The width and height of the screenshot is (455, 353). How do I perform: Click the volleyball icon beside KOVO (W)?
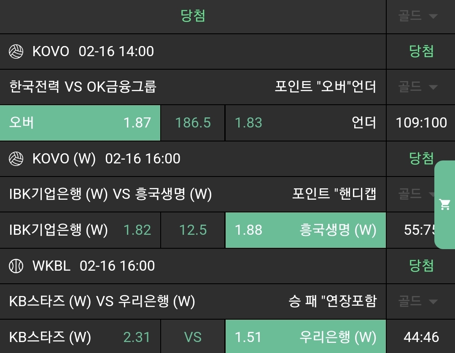16,159
